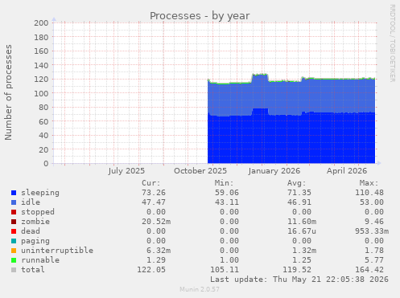The height and width of the screenshot is (298, 400).
Task: Click the 'July 2025' x-axis label
Action: pos(126,171)
